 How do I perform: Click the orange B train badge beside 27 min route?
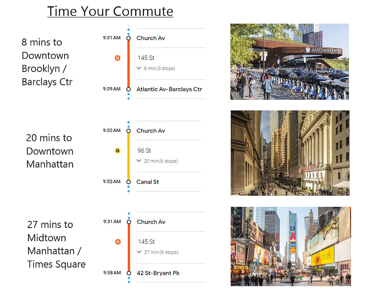[118, 242]
